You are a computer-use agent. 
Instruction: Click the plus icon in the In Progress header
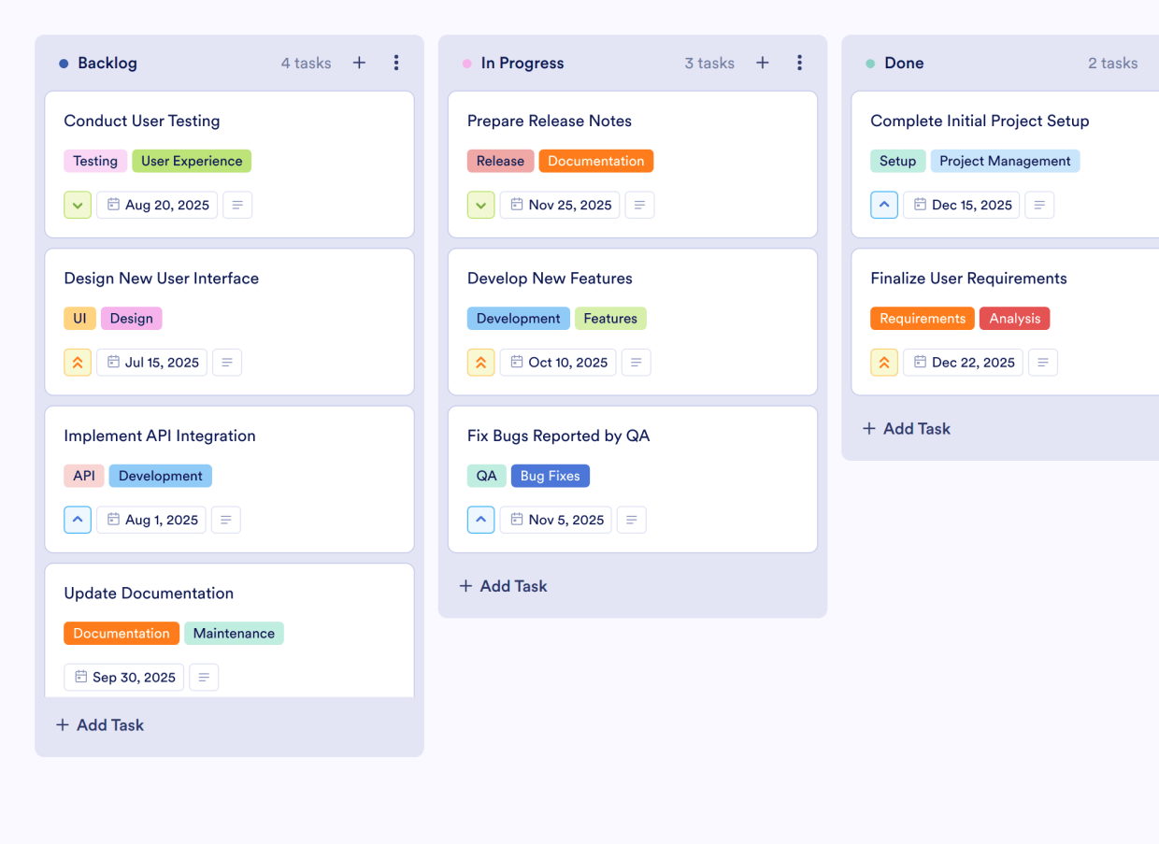click(x=762, y=63)
